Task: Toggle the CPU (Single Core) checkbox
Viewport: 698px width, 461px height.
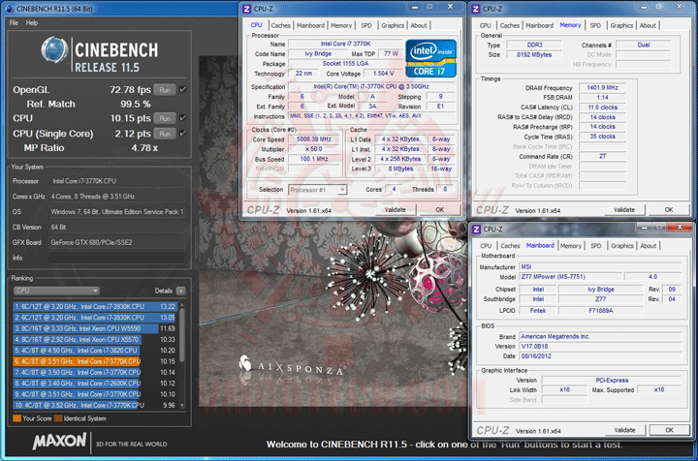Action: pos(182,133)
